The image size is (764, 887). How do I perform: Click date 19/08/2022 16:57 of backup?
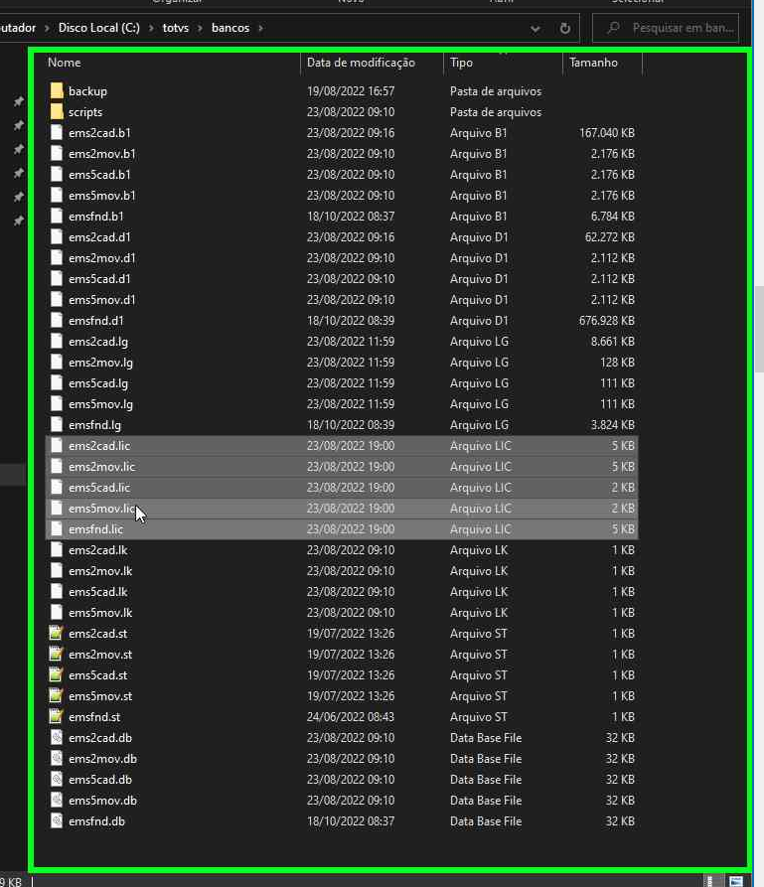point(351,90)
